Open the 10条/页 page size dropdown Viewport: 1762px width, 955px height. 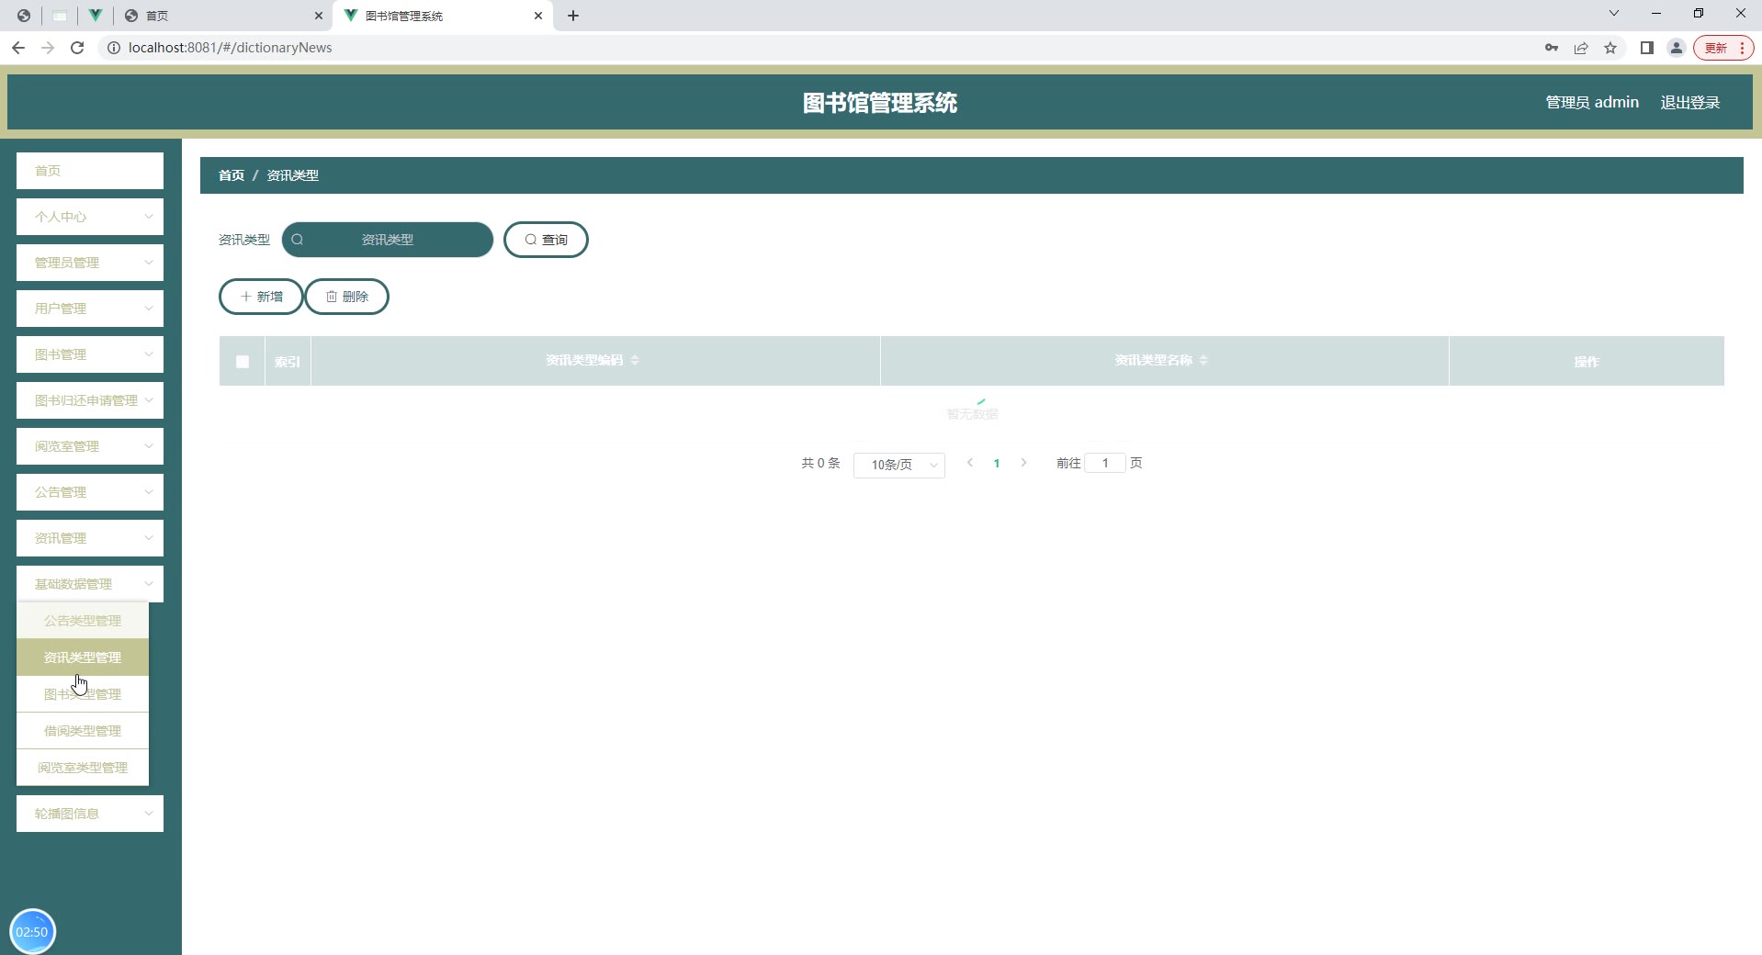coord(899,465)
